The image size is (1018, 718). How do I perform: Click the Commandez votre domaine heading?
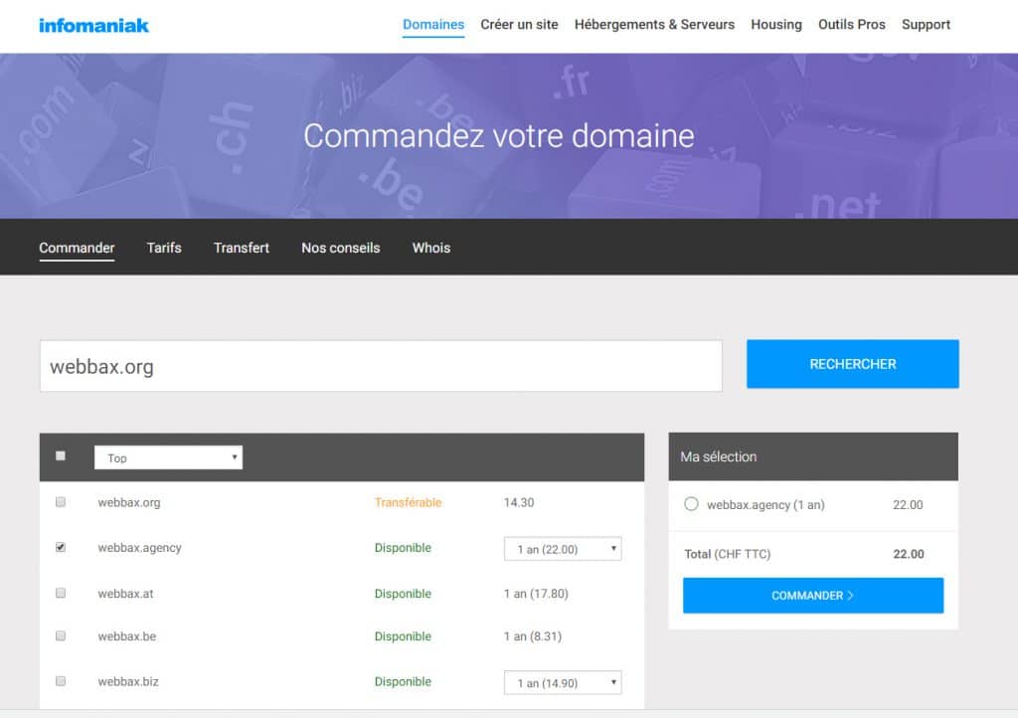(x=499, y=135)
